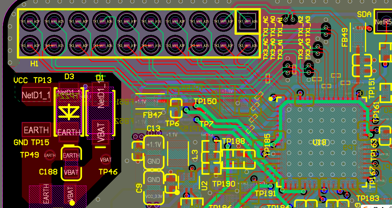Image resolution: width=392 pixels, height=208 pixels.
Task: Click the TP6 test point outline
Action: click(176, 109)
